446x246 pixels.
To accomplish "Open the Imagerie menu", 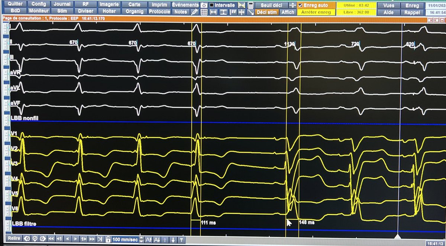I will point(110,4).
